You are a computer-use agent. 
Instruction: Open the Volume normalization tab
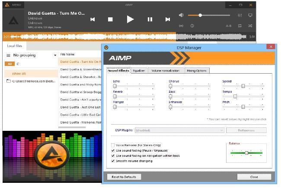coord(166,71)
